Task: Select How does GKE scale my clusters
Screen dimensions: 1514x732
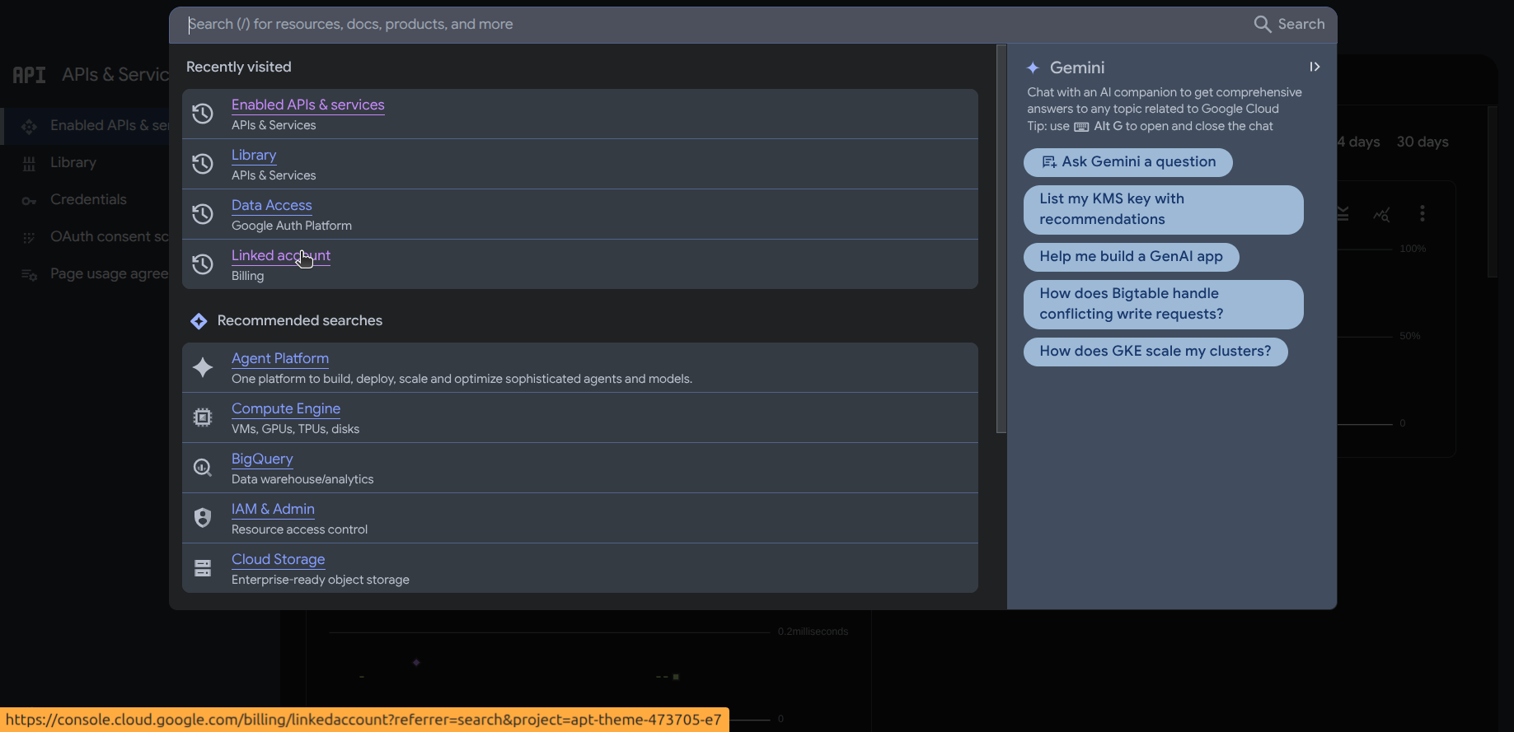Action: click(1155, 352)
